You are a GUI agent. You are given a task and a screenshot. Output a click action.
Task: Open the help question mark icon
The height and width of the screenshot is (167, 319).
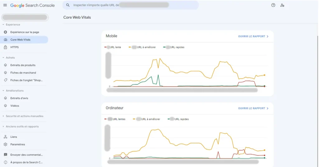[x=273, y=5]
